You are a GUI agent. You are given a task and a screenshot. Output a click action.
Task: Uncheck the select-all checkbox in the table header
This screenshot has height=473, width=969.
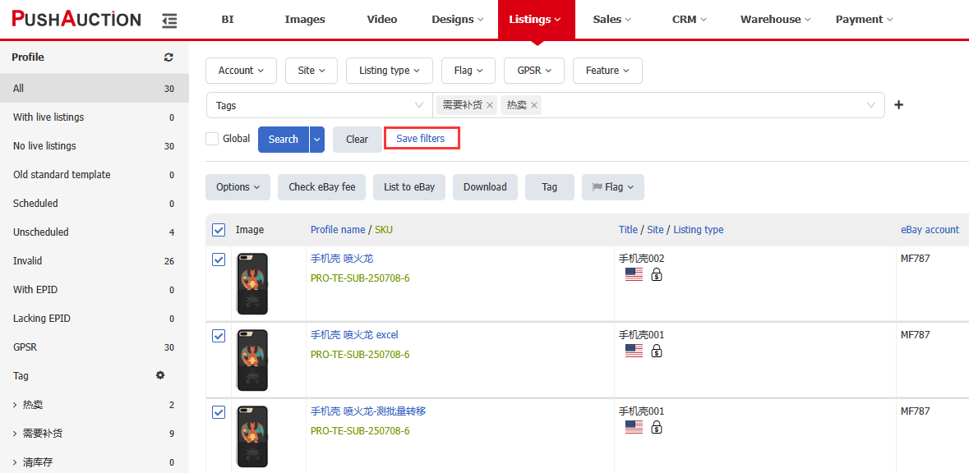click(219, 230)
